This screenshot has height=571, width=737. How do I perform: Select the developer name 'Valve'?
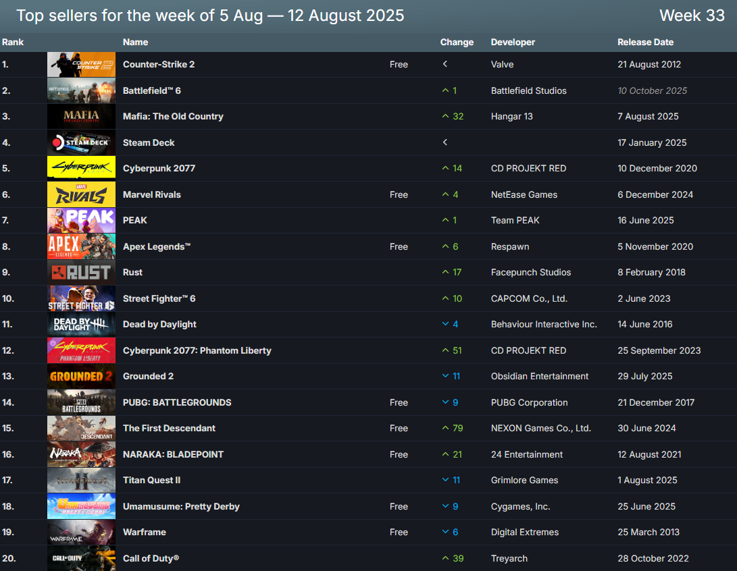click(x=502, y=64)
